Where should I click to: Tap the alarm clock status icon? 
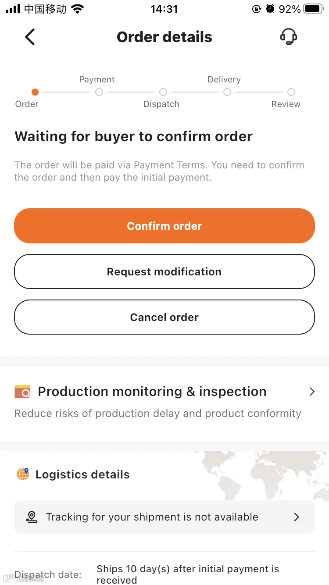pyautogui.click(x=270, y=9)
